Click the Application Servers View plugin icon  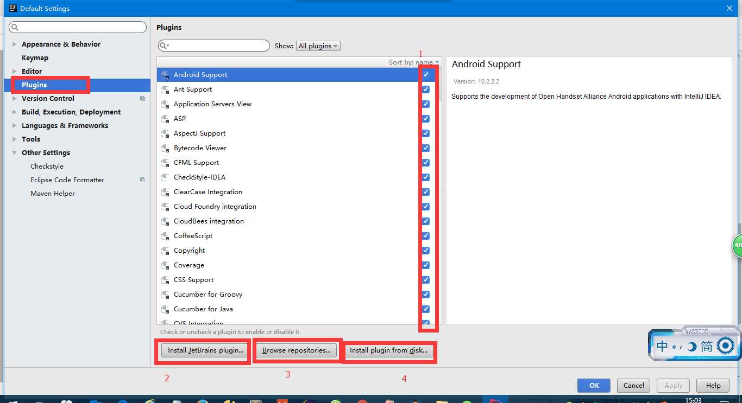click(165, 104)
